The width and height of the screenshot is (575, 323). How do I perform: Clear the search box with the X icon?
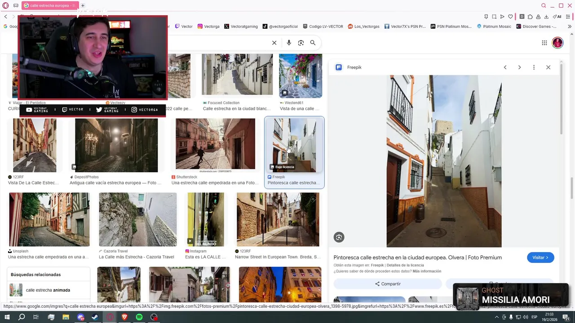click(x=274, y=43)
